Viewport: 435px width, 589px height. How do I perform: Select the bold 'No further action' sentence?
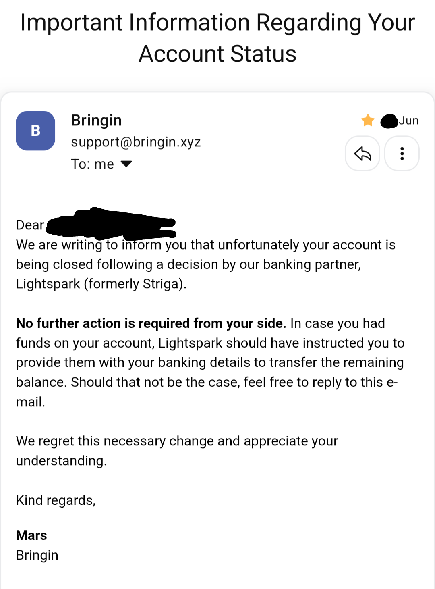pos(151,323)
